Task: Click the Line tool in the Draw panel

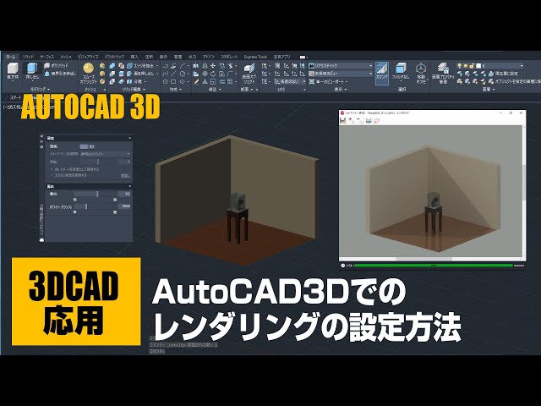Action: (x=173, y=74)
